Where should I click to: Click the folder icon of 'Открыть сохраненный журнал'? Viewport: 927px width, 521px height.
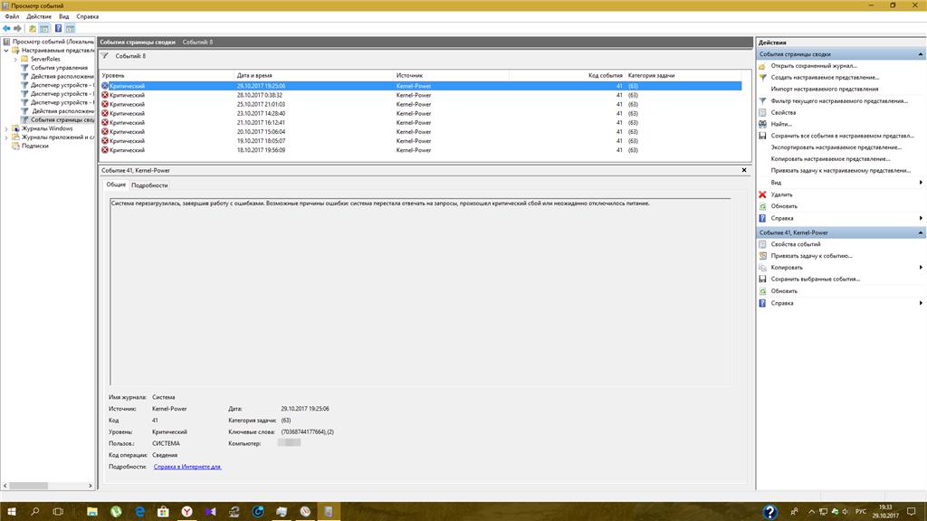coord(762,66)
